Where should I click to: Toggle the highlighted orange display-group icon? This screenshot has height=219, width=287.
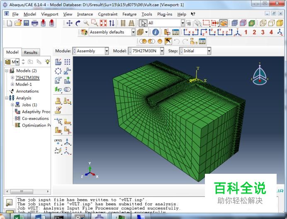(223, 23)
